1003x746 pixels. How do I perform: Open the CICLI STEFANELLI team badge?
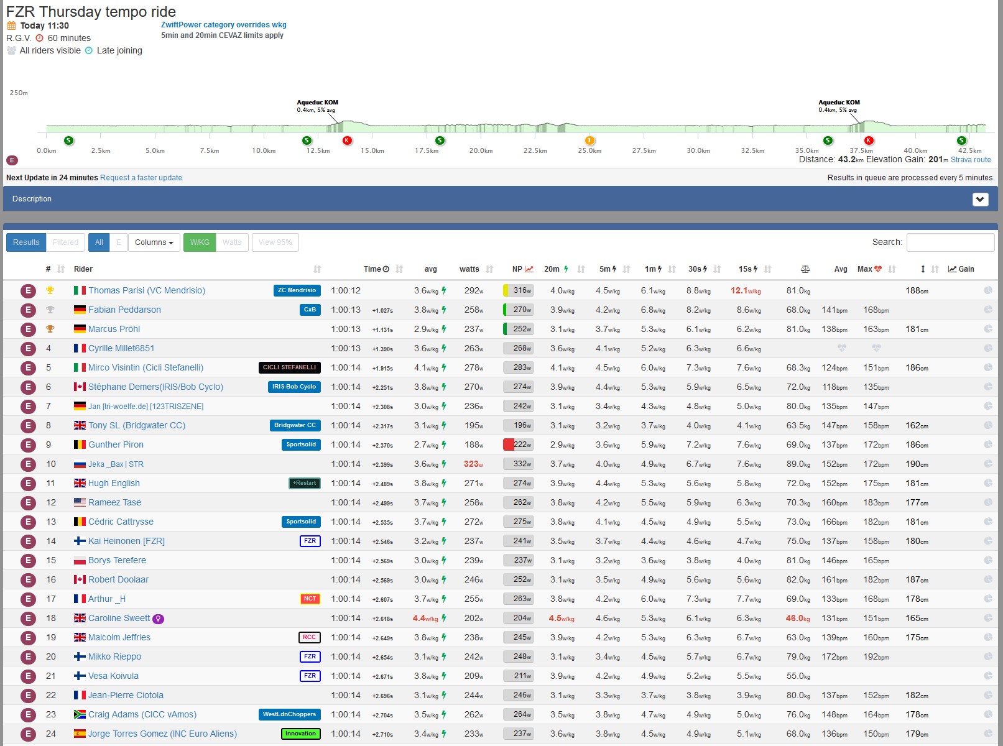[290, 367]
